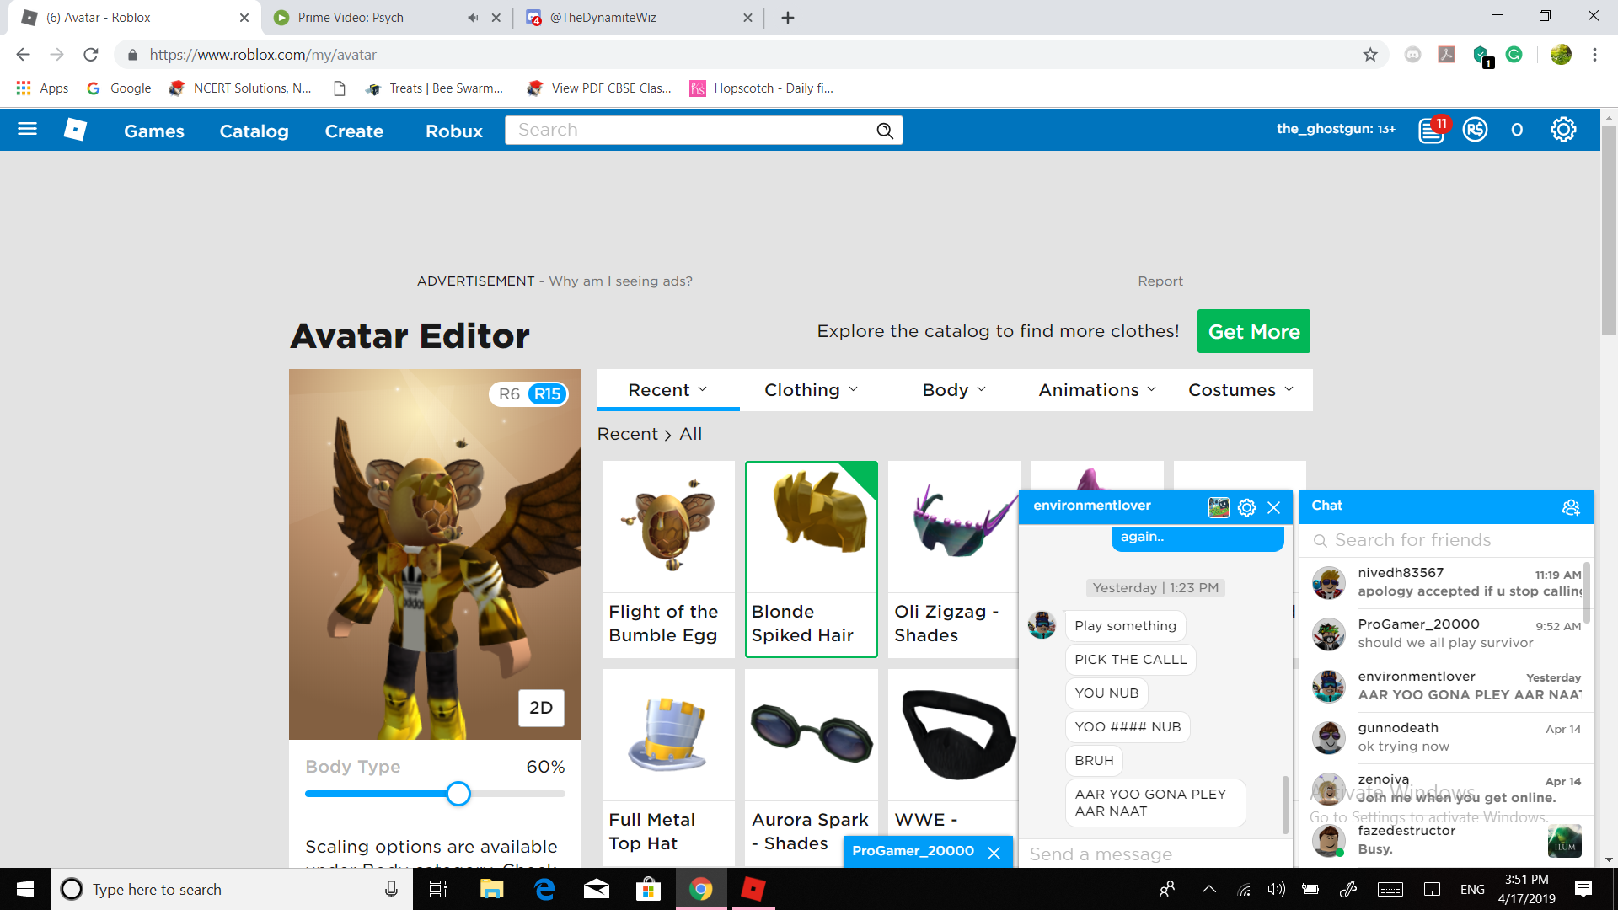
Task: Click the Roblox home logo icon
Action: click(76, 130)
